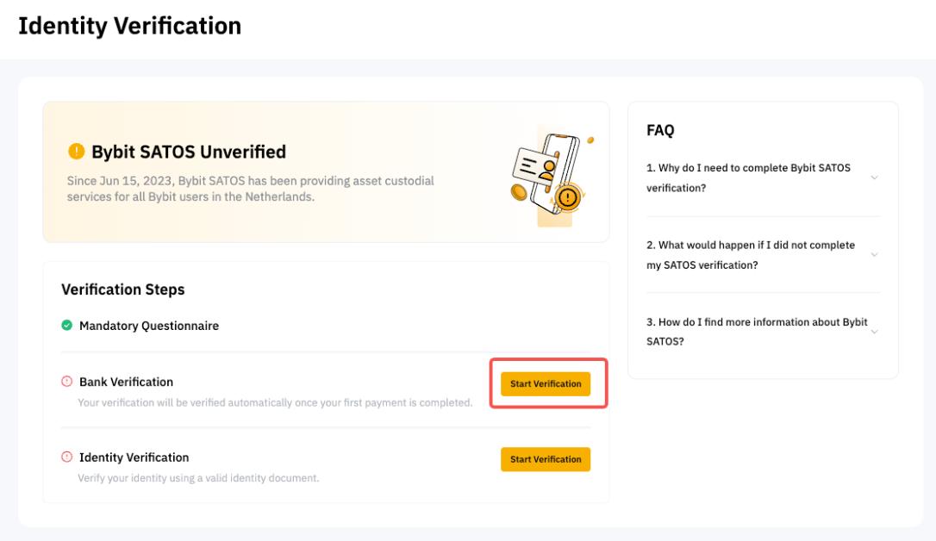Click the Bybit SATOS Unverified heading
This screenshot has width=936, height=541.
pyautogui.click(x=189, y=152)
